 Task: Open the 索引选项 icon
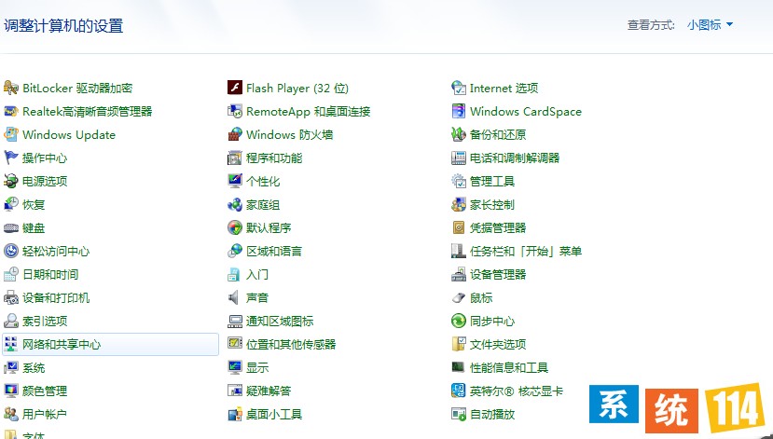tap(11, 321)
